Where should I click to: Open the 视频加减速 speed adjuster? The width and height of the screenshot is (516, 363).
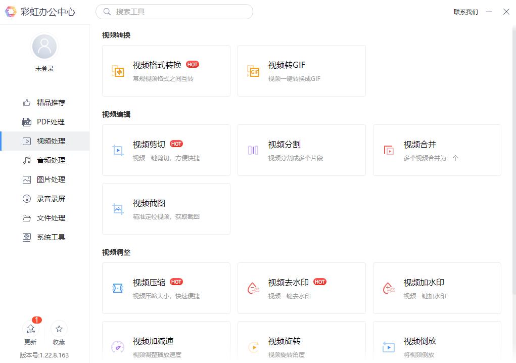(x=166, y=345)
